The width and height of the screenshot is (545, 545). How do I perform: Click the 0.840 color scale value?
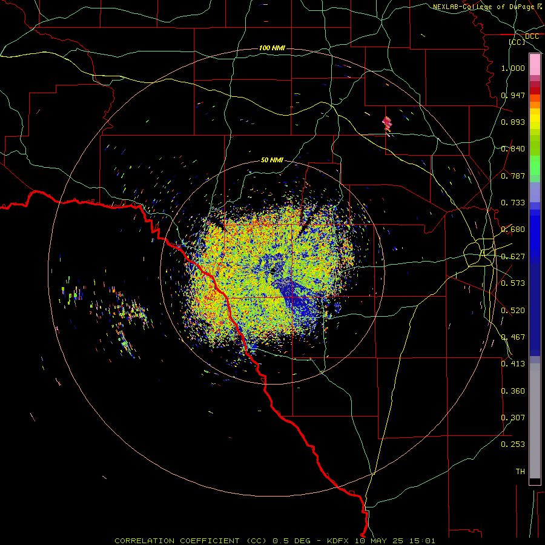[x=513, y=149]
